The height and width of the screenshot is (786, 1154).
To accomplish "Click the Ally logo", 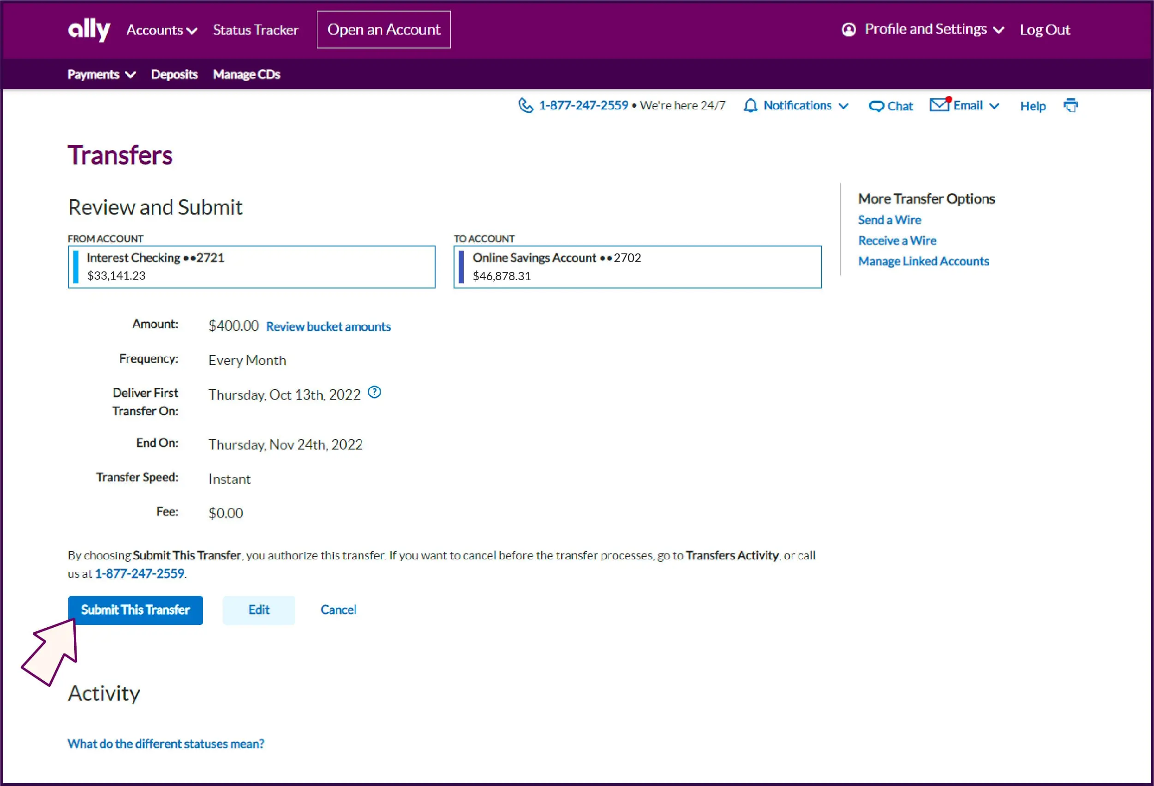I will point(89,30).
